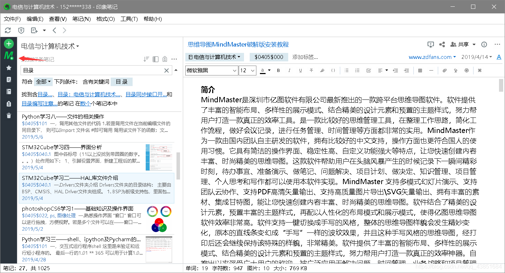The width and height of the screenshot is (505, 273).
Task: Open the 工具(T) menu
Action: pyautogui.click(x=129, y=19)
